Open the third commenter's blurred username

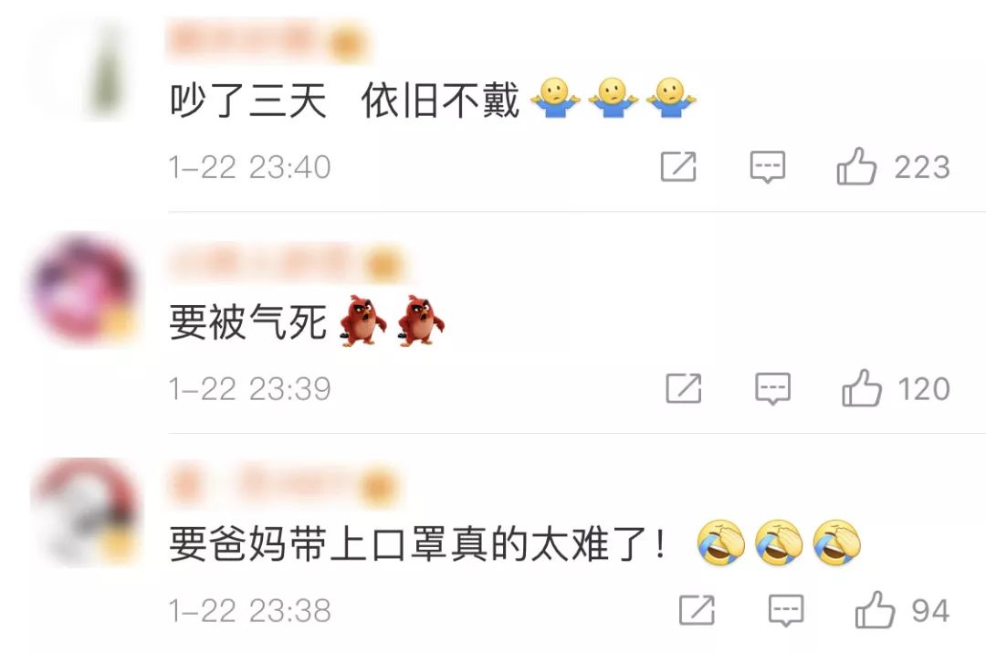[284, 485]
